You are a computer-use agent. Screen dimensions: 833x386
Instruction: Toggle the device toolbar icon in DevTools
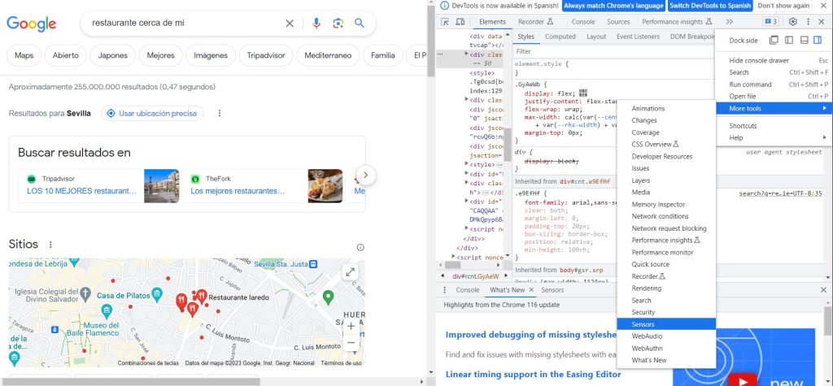click(x=460, y=22)
